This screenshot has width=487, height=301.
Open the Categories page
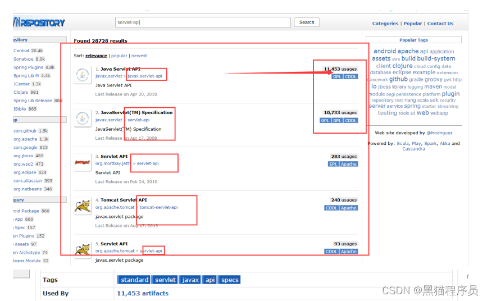(x=385, y=23)
